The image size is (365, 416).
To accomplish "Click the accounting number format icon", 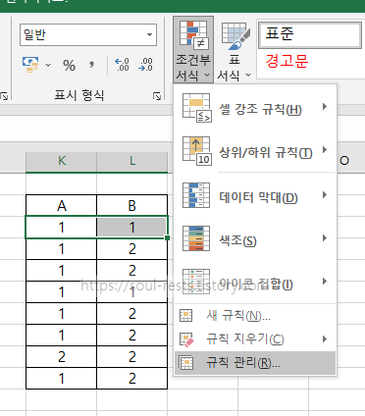I will point(30,64).
